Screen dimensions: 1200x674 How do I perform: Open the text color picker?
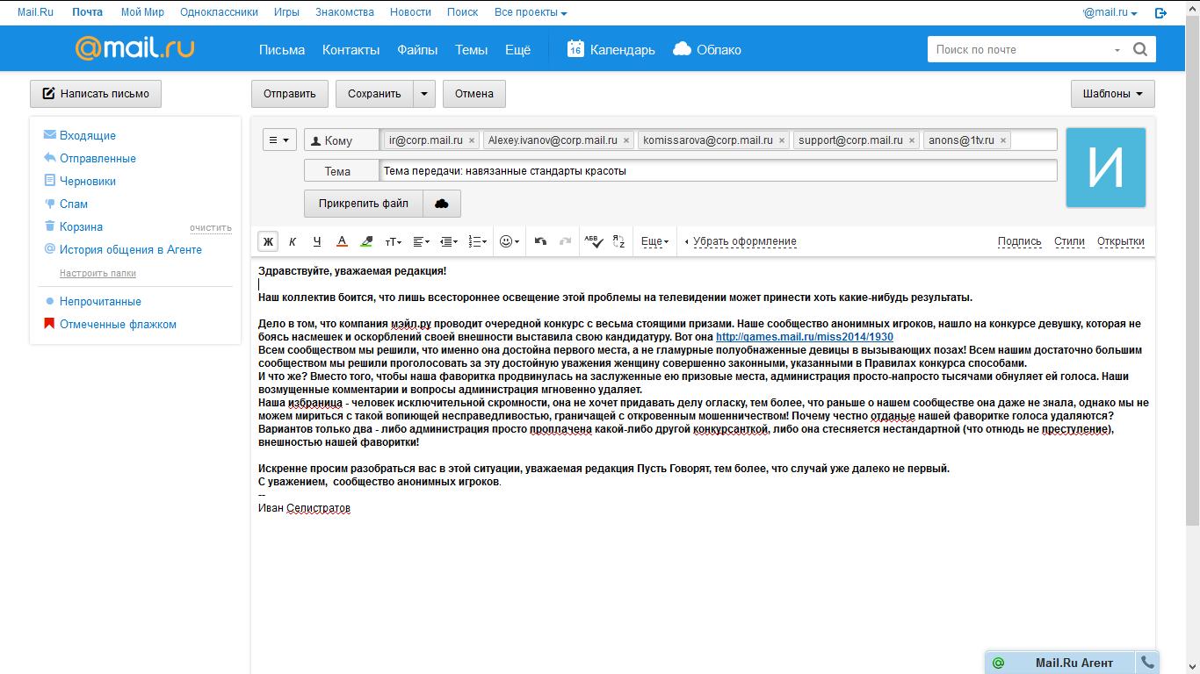coord(342,241)
